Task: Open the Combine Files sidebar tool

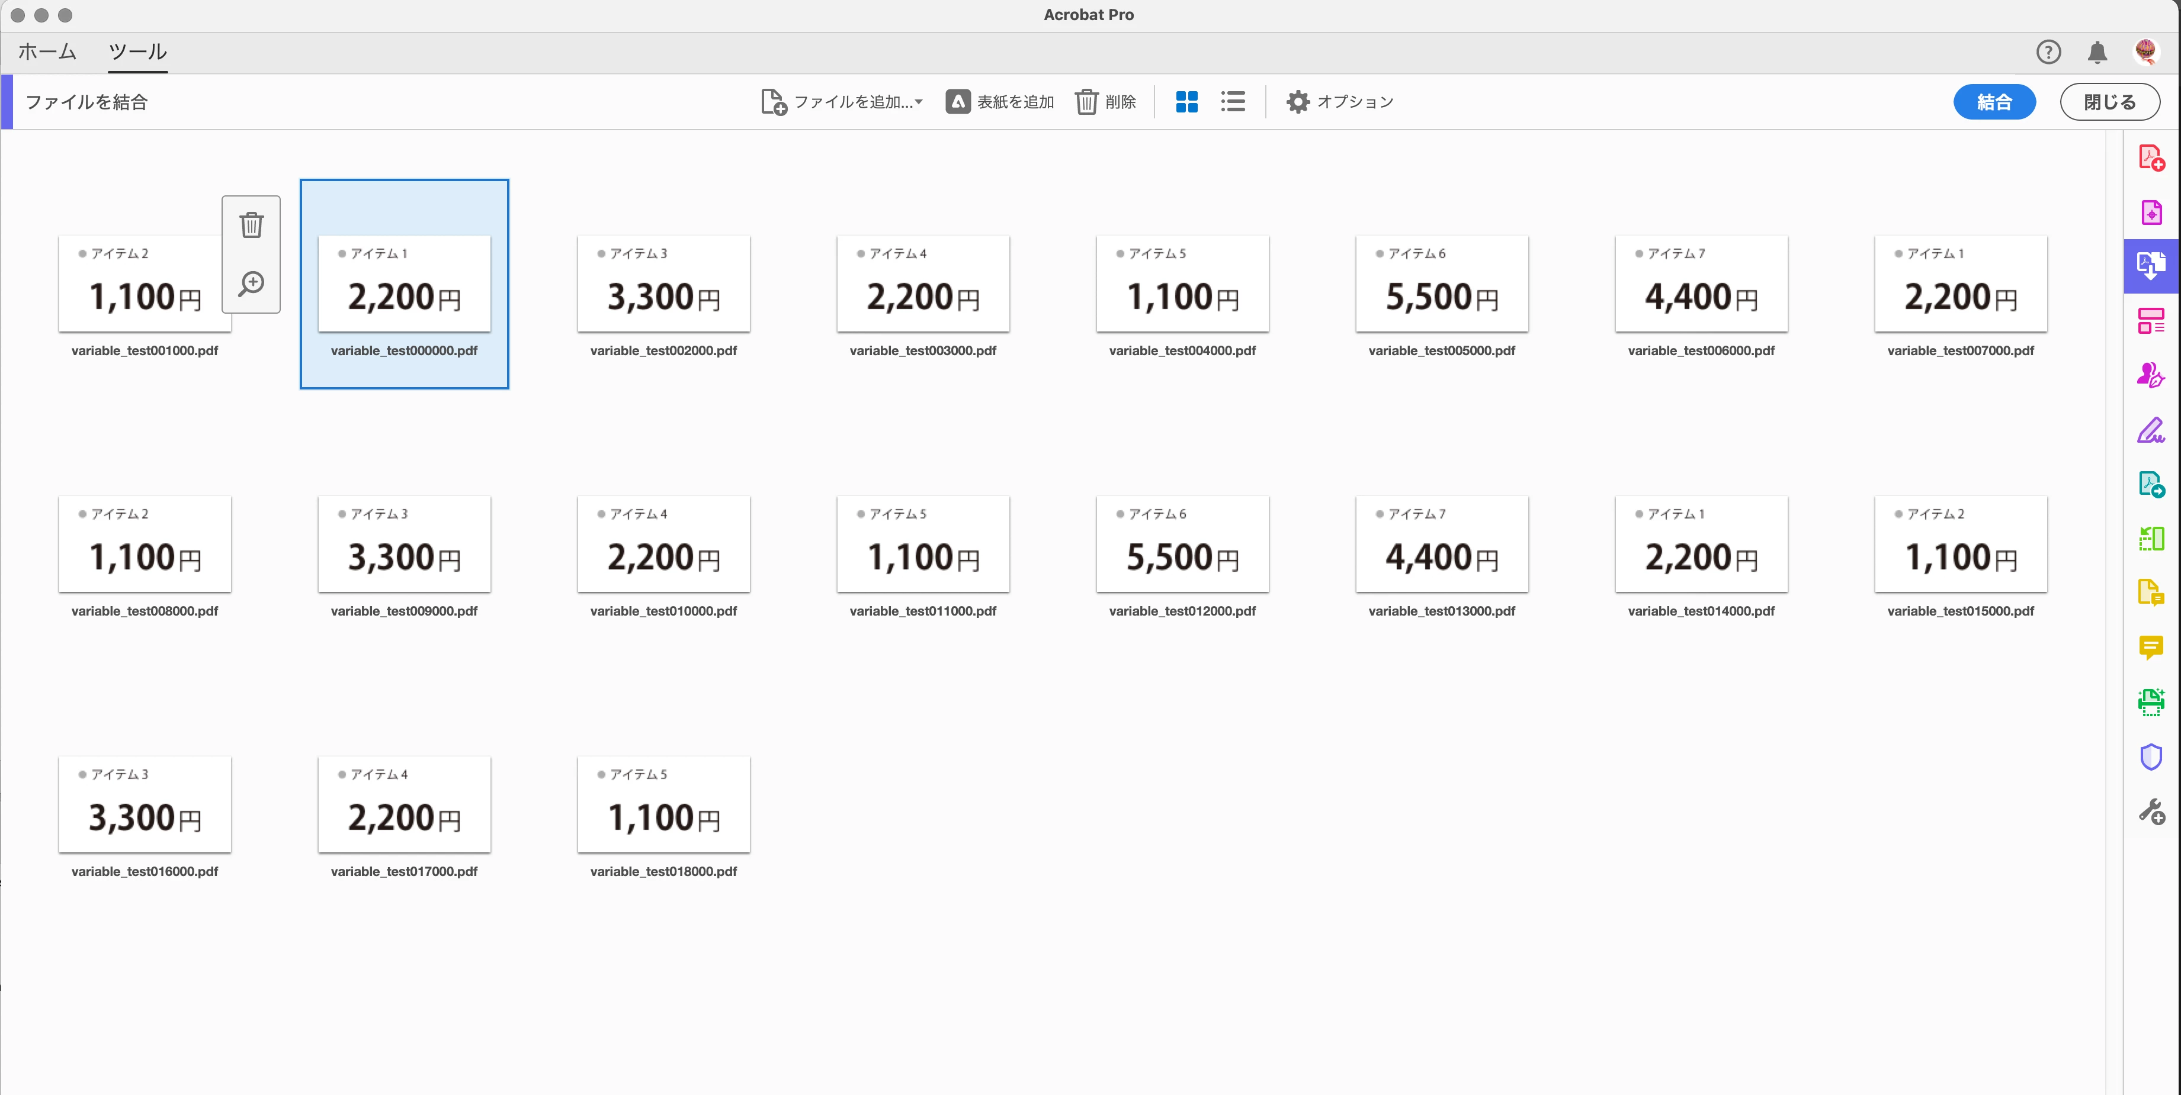Action: coord(2151,266)
